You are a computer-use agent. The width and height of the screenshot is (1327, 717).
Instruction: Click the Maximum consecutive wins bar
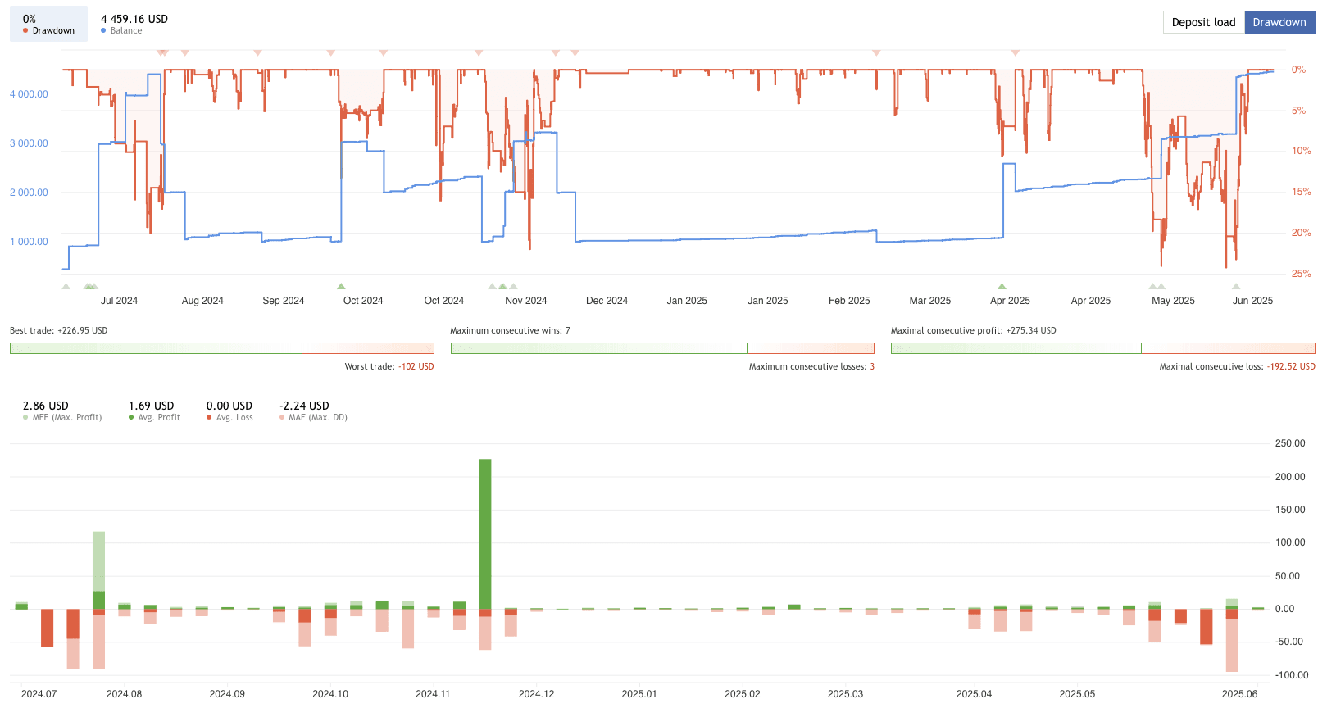662,348
